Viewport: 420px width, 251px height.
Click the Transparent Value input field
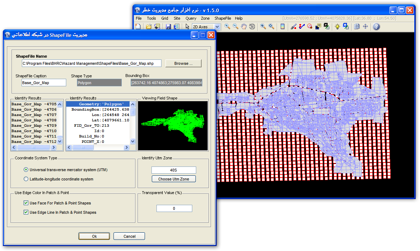(174, 208)
